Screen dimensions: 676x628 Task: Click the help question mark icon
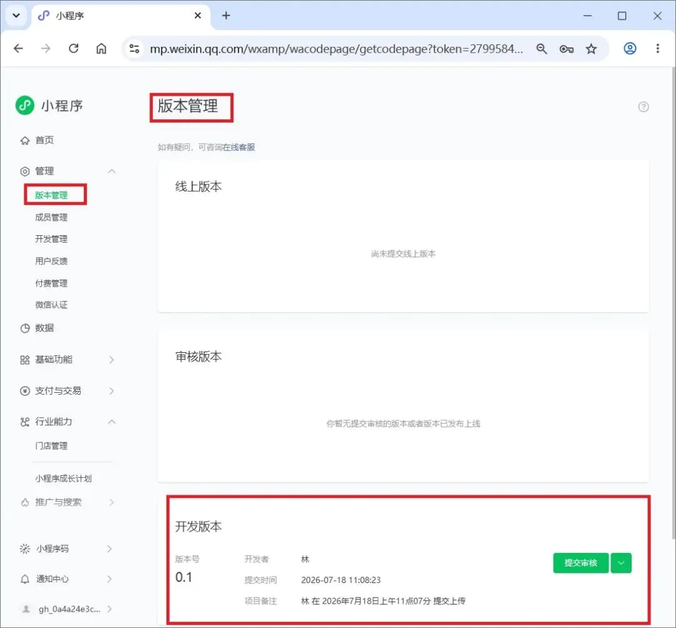click(x=643, y=107)
